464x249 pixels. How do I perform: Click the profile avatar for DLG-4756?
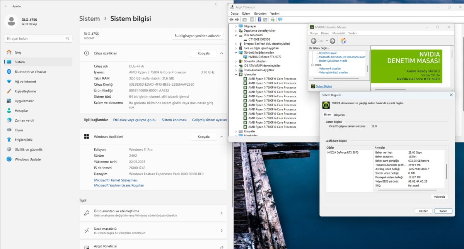(11, 22)
